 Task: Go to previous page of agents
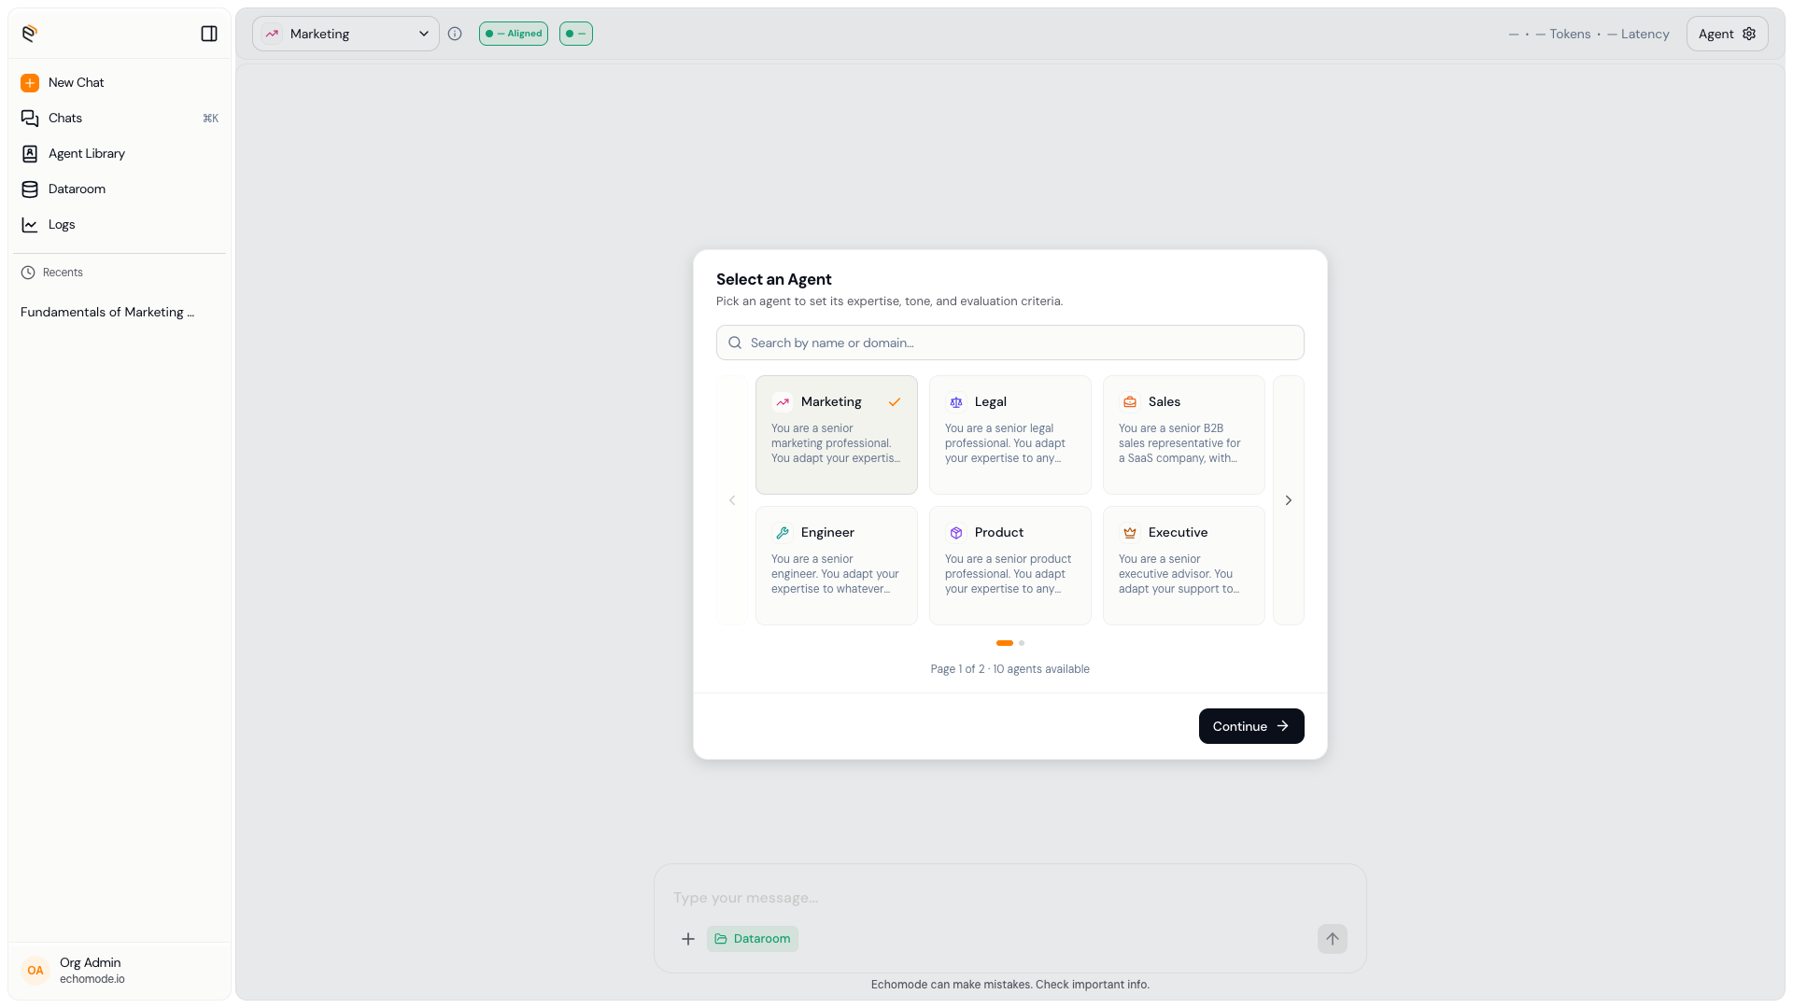click(x=732, y=500)
